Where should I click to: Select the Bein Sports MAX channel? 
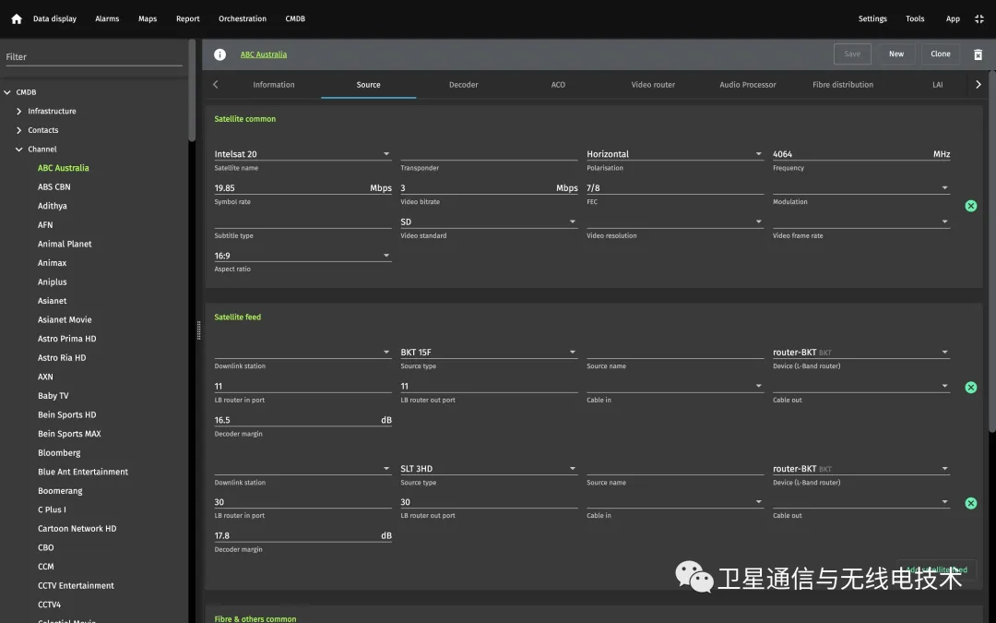pos(69,434)
